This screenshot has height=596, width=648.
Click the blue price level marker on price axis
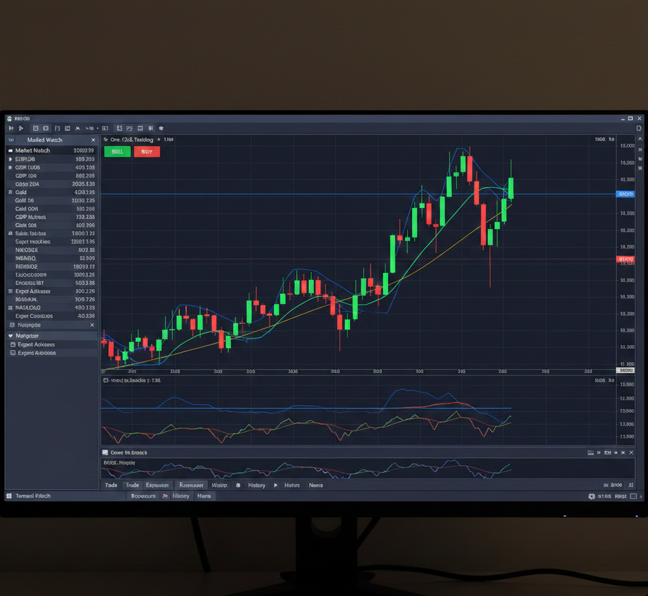(625, 194)
